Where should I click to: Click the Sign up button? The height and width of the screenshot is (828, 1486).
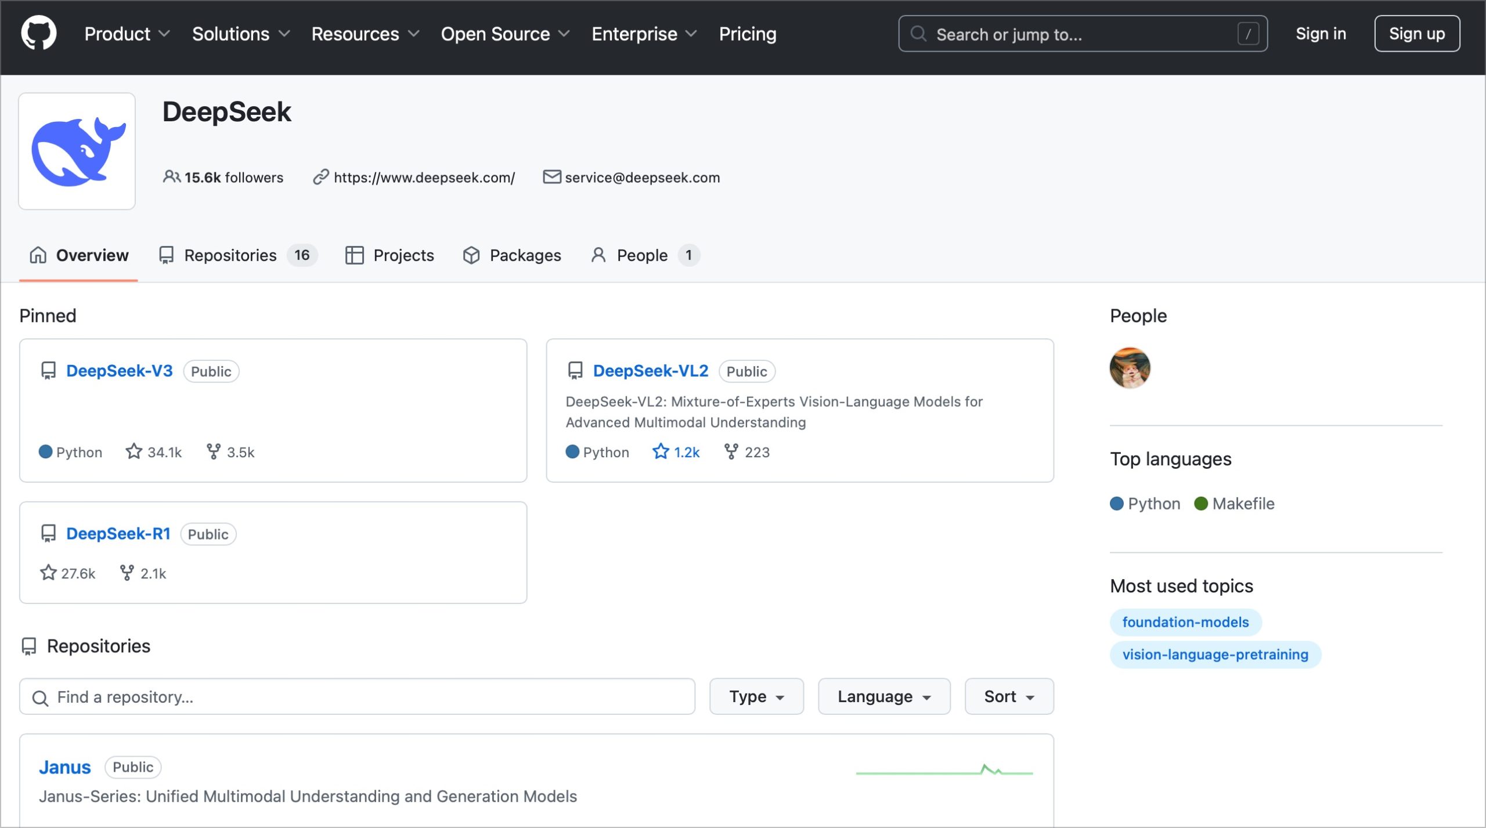(1417, 34)
